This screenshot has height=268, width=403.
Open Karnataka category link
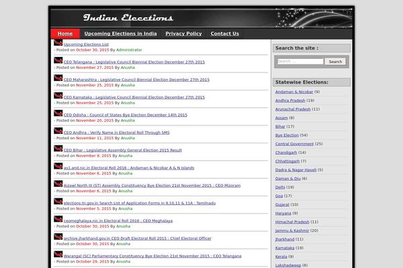tap(285, 248)
